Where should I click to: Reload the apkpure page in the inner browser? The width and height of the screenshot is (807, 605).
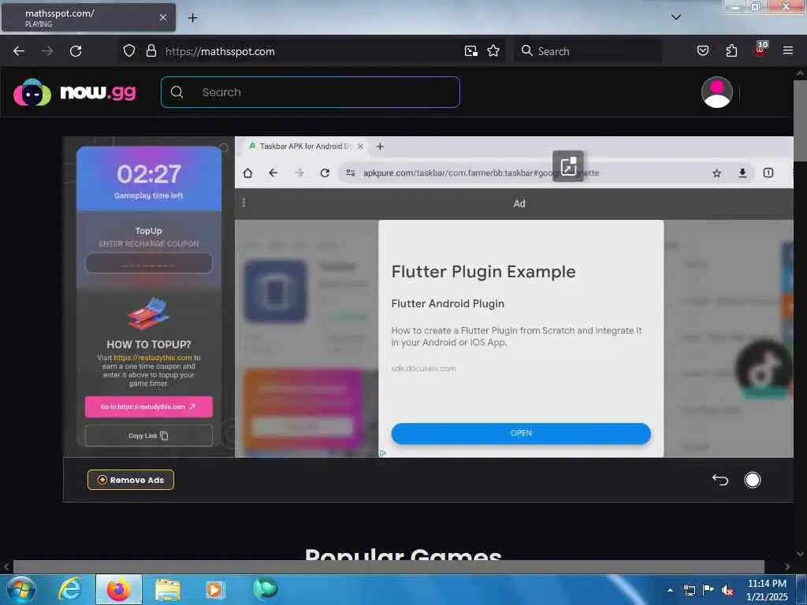325,173
